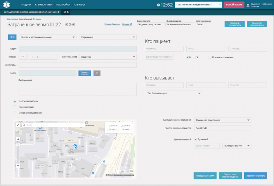Image resolution: width=274 pixels, height=186 pixels.
Task: Open История Статусов link
Action: click(x=112, y=24)
